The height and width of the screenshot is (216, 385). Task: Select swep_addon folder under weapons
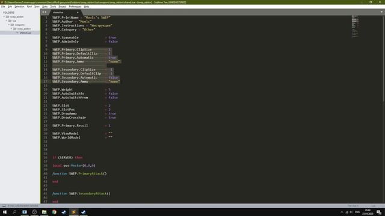pyautogui.click(x=24, y=29)
